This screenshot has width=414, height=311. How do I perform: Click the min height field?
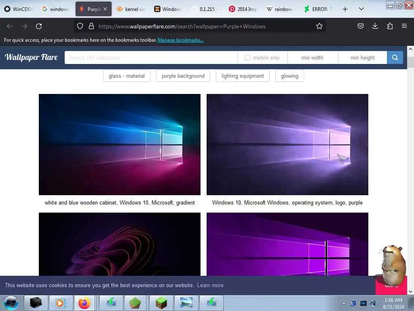click(363, 58)
